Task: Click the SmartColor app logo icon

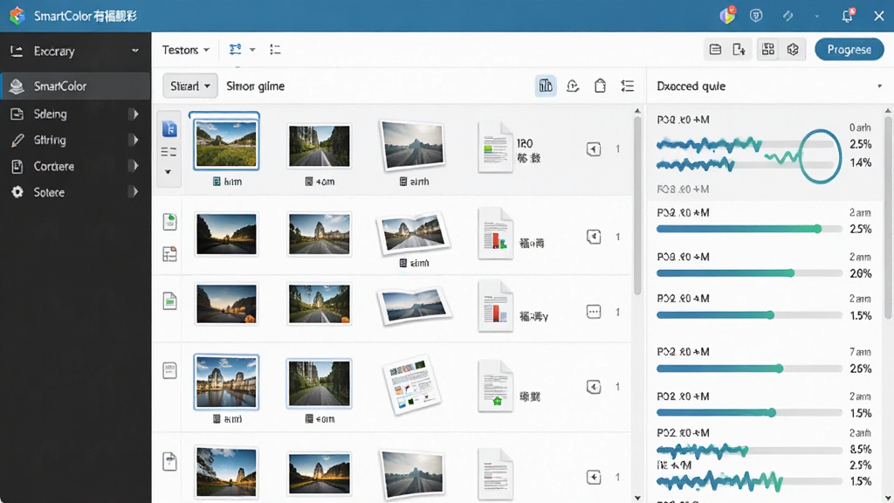Action: [x=17, y=16]
